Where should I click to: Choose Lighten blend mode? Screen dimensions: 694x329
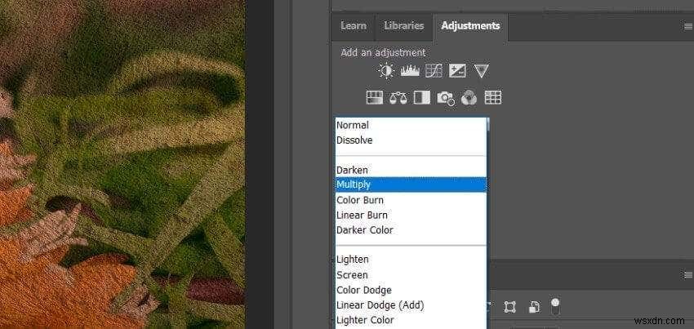[x=411, y=260]
